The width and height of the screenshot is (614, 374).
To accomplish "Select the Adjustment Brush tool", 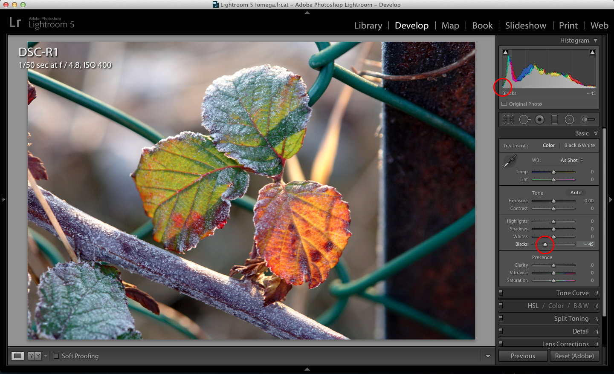I will [x=588, y=119].
